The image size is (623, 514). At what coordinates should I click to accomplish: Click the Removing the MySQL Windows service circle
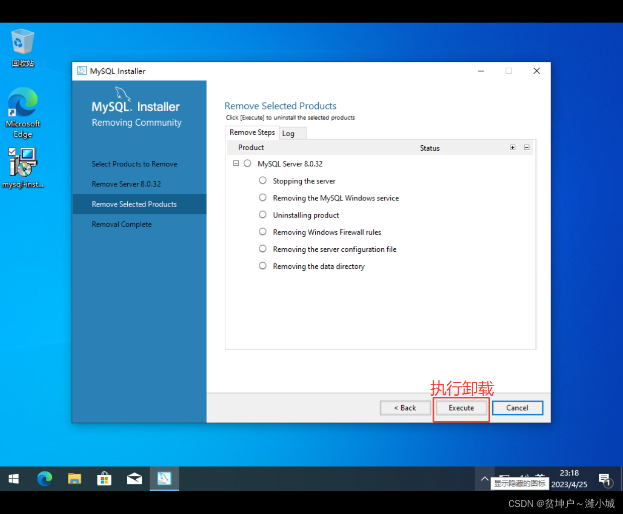262,197
